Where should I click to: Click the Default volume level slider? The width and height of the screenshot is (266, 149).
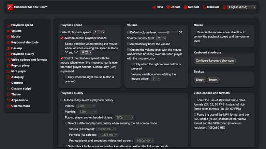(168, 32)
